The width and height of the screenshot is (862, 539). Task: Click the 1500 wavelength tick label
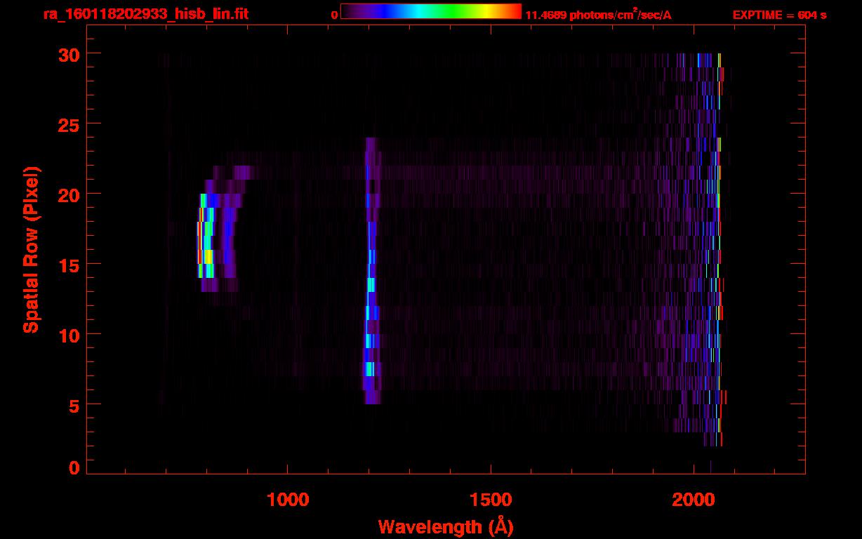tap(490, 500)
